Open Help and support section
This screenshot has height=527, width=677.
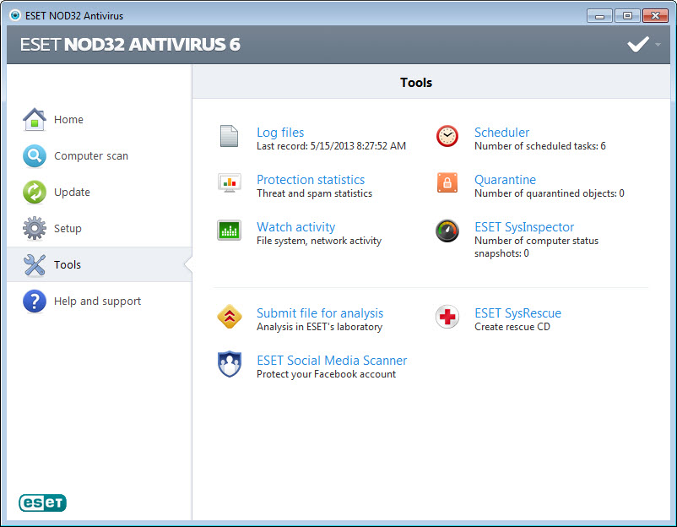[x=100, y=301]
